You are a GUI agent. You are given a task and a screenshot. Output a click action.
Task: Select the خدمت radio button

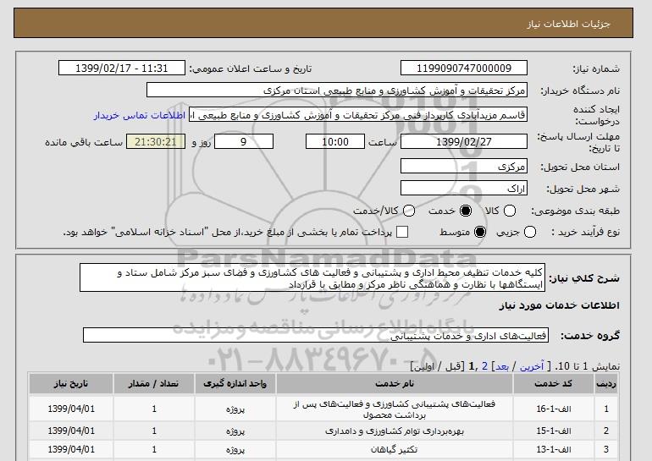(466, 211)
